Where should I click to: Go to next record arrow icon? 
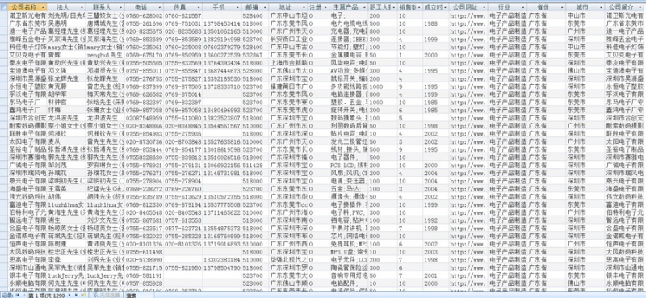pyautogui.click(x=69, y=295)
